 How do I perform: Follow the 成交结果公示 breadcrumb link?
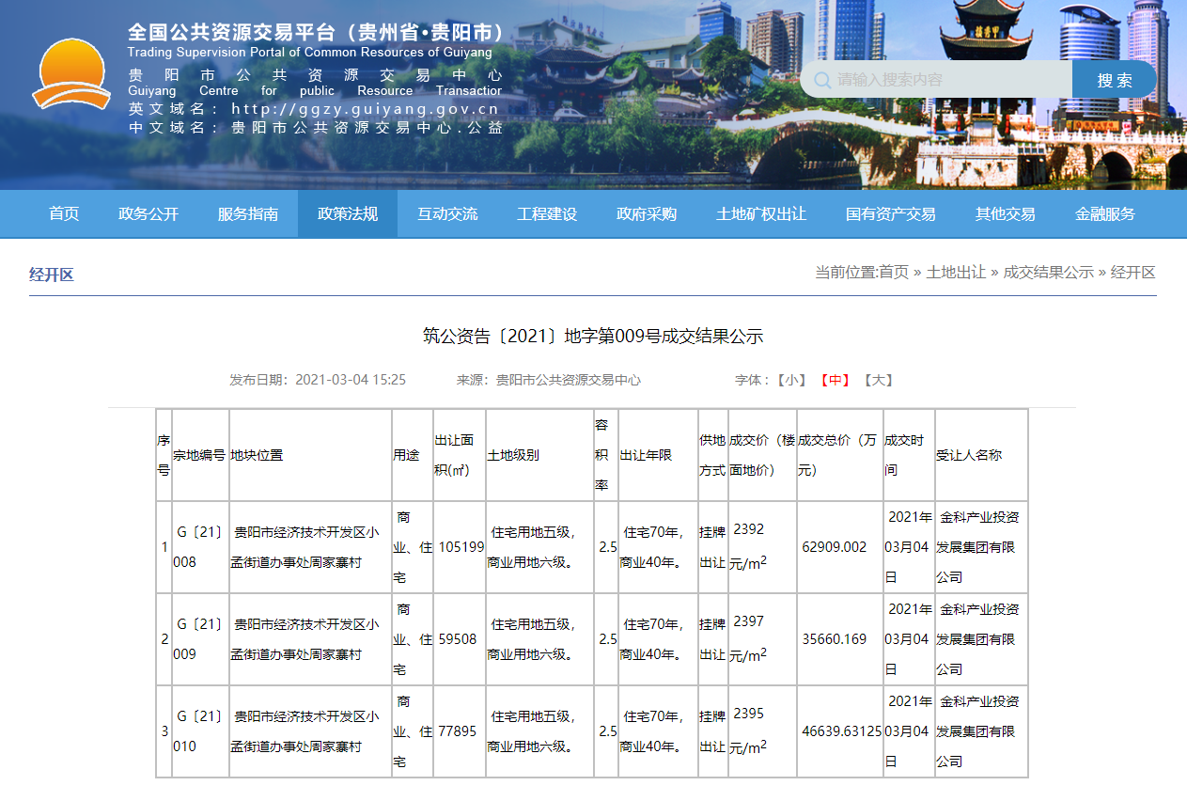(1048, 273)
